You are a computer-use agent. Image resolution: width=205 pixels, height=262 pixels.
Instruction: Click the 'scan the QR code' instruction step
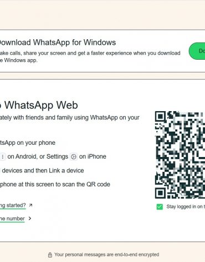[x=55, y=184]
